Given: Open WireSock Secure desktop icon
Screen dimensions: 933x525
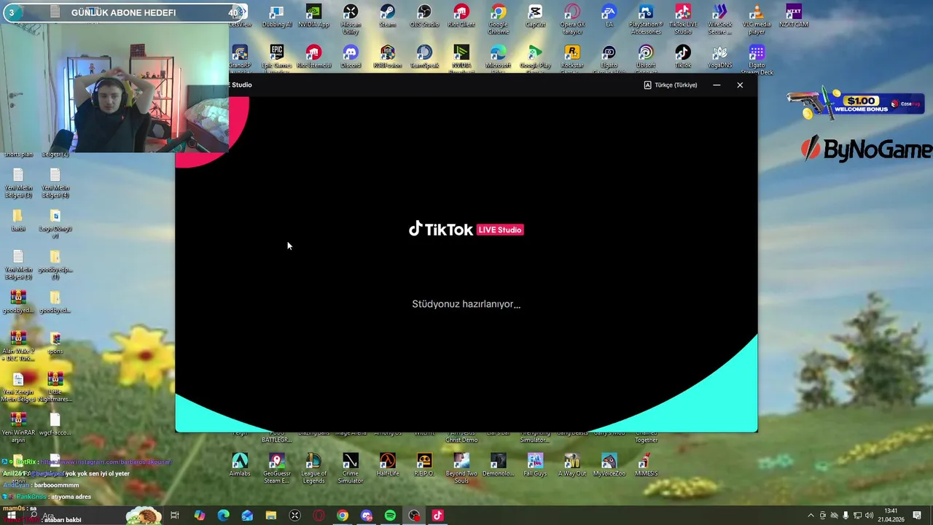Looking at the screenshot, I should (720, 20).
